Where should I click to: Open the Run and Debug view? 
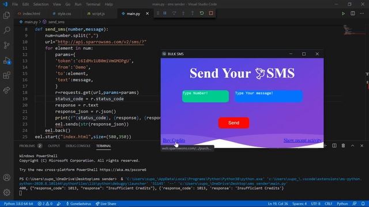(x=6, y=60)
